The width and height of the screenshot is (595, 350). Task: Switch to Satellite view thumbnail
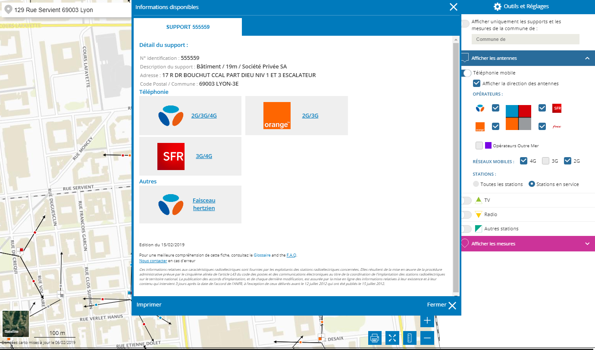[x=16, y=324]
